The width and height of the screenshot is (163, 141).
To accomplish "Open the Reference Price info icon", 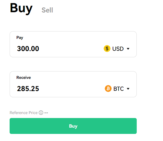I will point(41,113).
